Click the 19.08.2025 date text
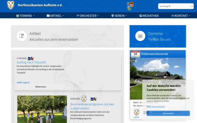 pos(75,99)
